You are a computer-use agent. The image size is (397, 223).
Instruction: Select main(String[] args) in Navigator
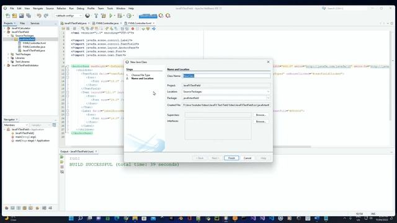[x=25, y=137]
